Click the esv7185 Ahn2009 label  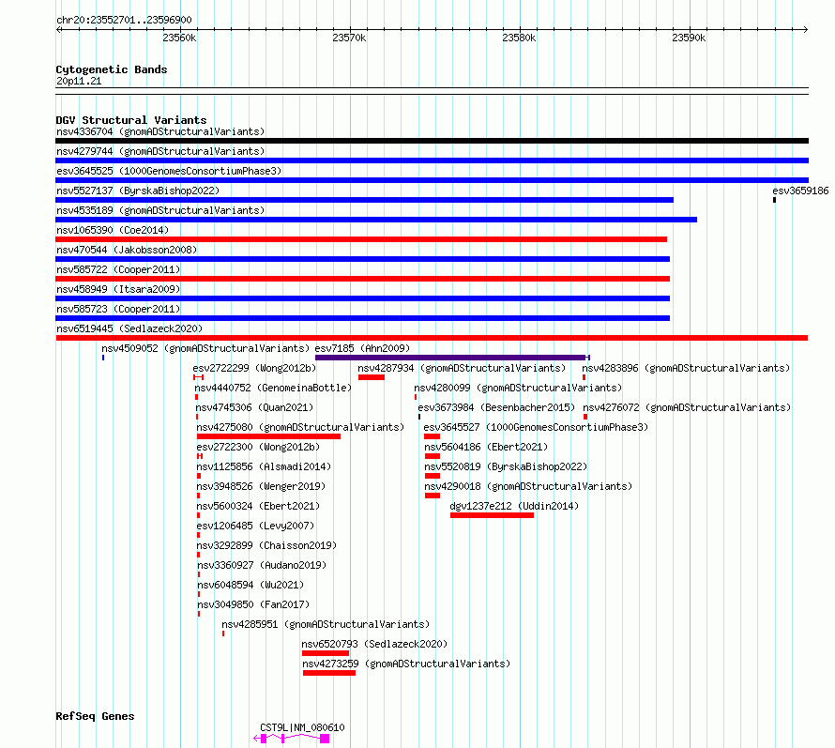tap(362, 348)
